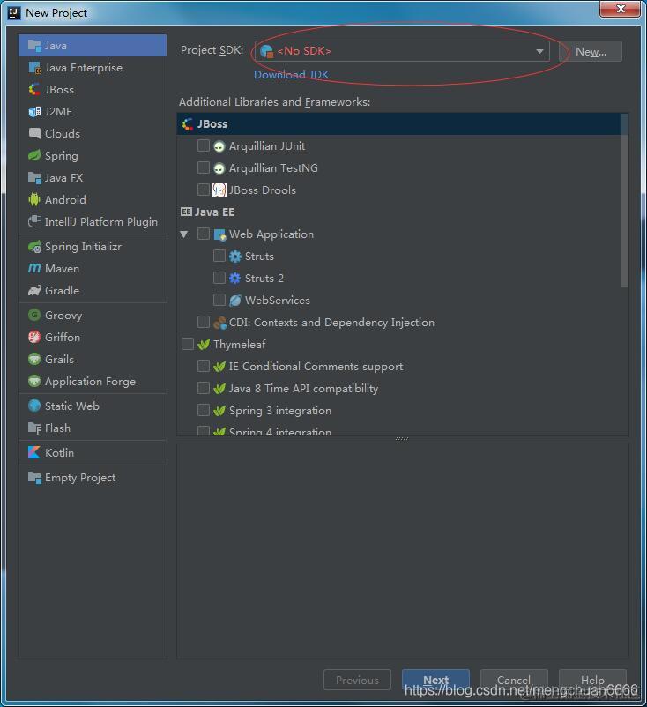This screenshot has height=707, width=647.
Task: Select the Spring Initializr icon
Action: click(x=34, y=247)
